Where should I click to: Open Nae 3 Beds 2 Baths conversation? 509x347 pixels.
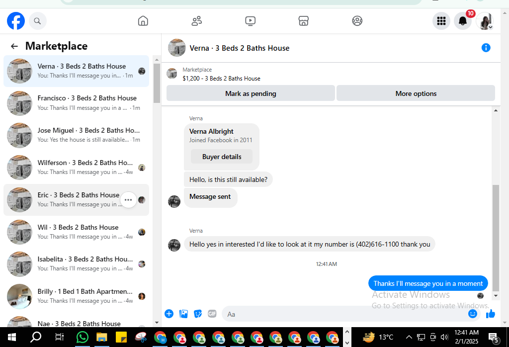pyautogui.click(x=76, y=321)
